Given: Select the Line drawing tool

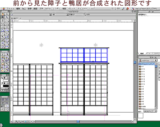Looking at the screenshot, I should click(7, 20).
